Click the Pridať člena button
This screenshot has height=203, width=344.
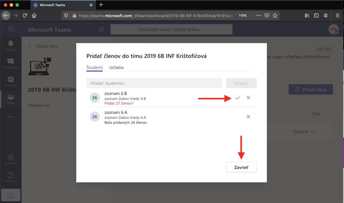(311, 90)
